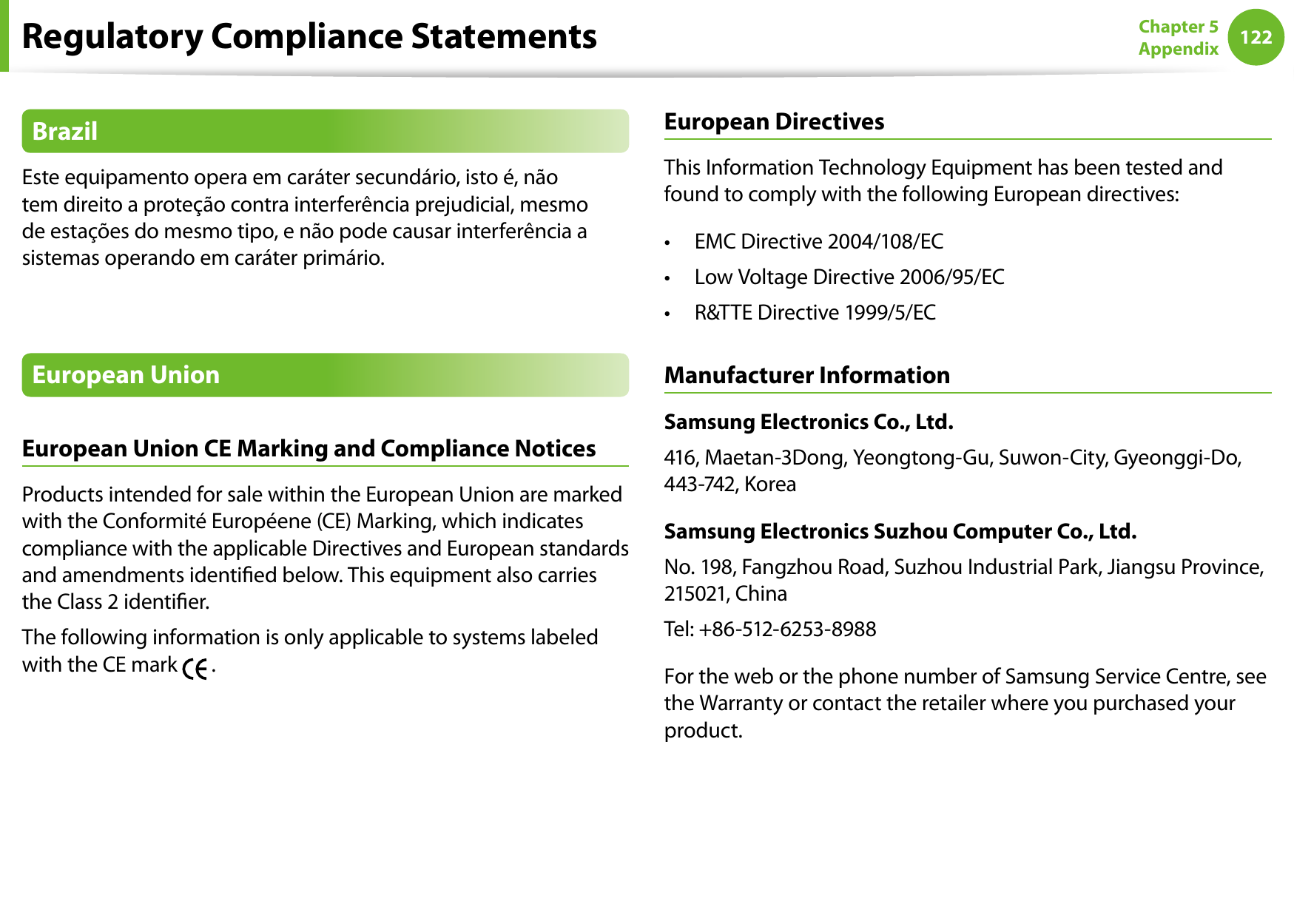Viewport: 1294px width, 918px height.
Task: Click the Samsung Electronics Co., Ltd. heading
Action: [x=808, y=422]
